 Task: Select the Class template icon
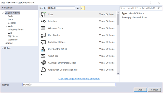43,14
